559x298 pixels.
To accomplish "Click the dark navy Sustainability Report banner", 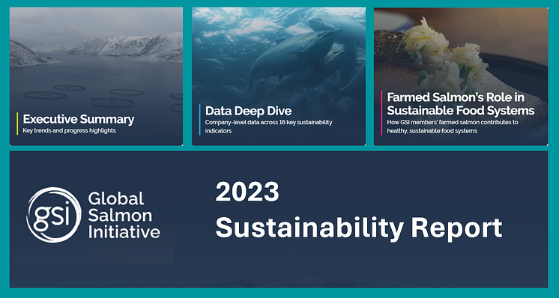I will [279, 219].
